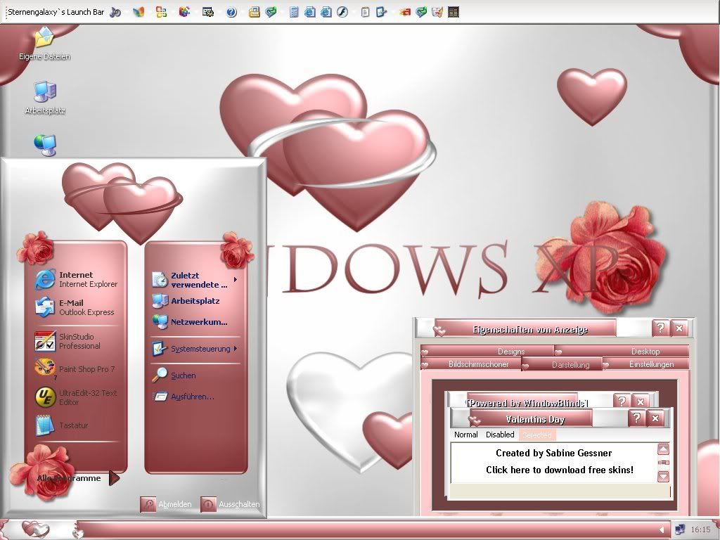Switch to the Desktop tab

click(x=622, y=352)
